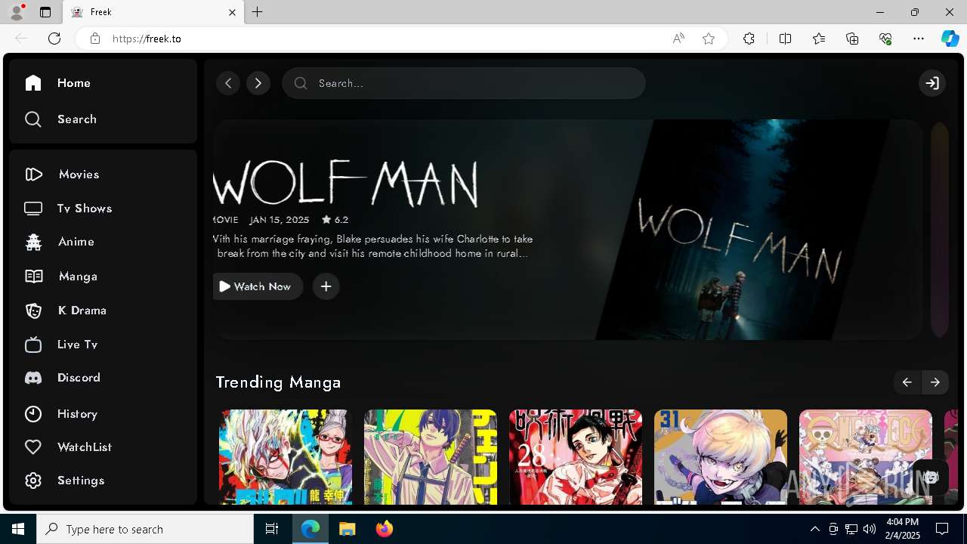Open Tv Shows section icon

pos(33,209)
